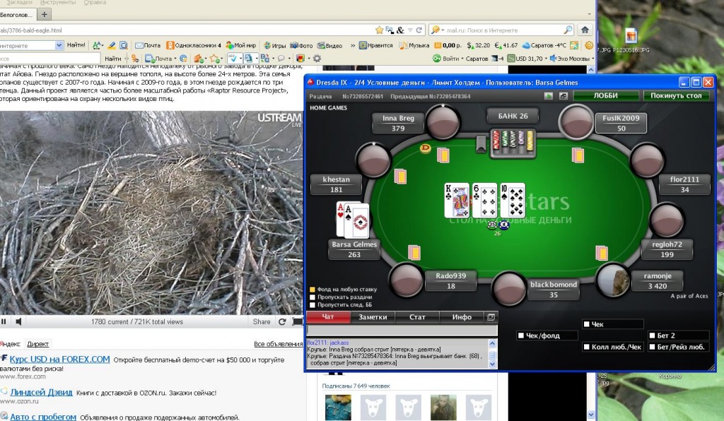This screenshot has height=421, width=724.
Task: Open 'Почта' in the Mail.ru toolbar
Action: tap(148, 45)
